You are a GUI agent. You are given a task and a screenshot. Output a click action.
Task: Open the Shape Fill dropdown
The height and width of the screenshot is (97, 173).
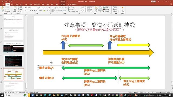[x=107, y=7]
